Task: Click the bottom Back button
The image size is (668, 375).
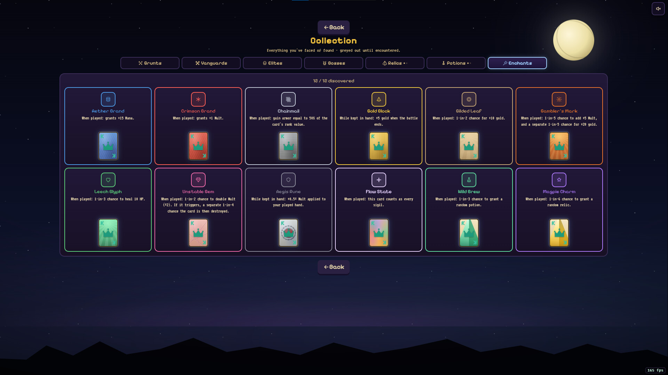Action: (x=334, y=267)
